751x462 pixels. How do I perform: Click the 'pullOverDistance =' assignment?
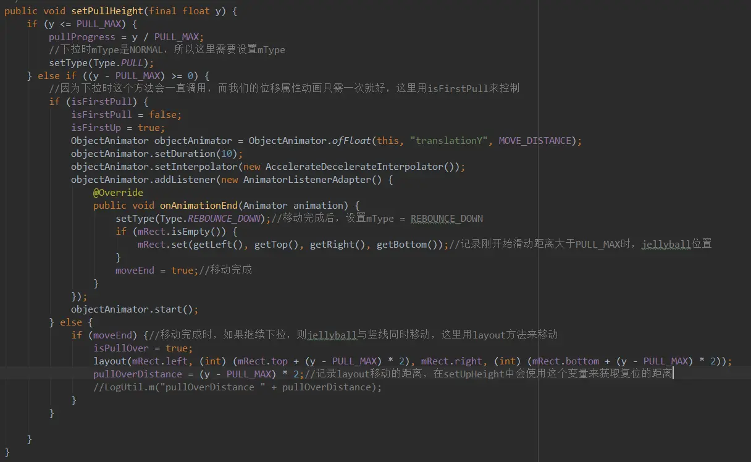point(199,374)
